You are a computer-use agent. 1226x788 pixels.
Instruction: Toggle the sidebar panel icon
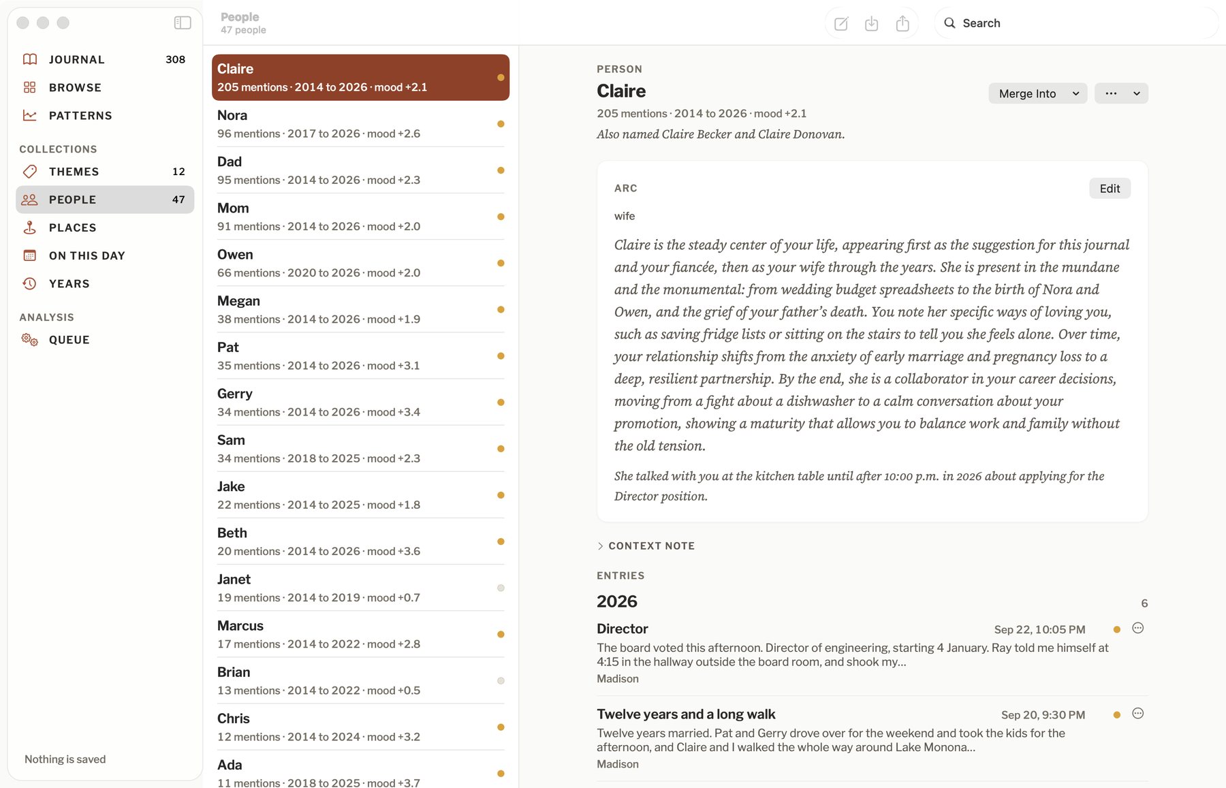[183, 23]
